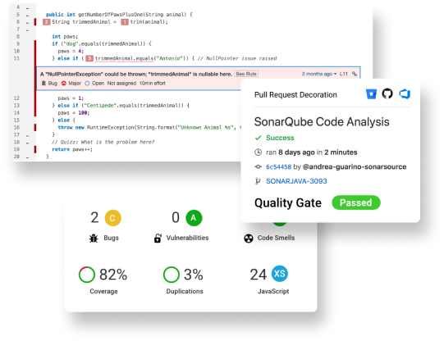
Task: Click the clock icon beside ran 8 days ago
Action: [258, 152]
